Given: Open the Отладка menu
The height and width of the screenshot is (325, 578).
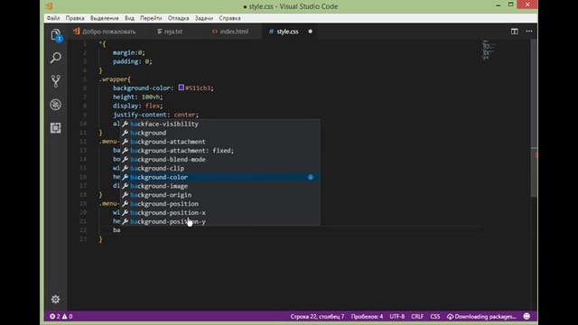Looking at the screenshot, I should (178, 18).
